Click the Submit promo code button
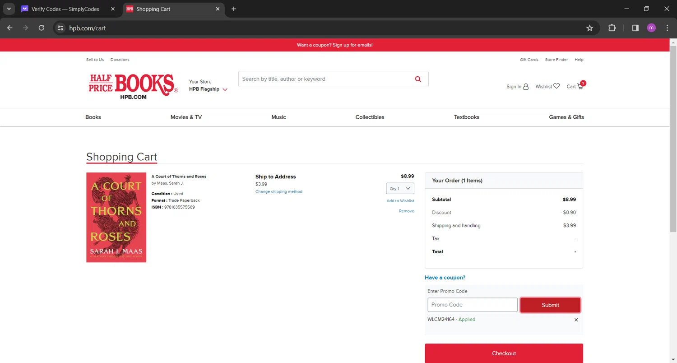The width and height of the screenshot is (677, 363). coord(550,305)
